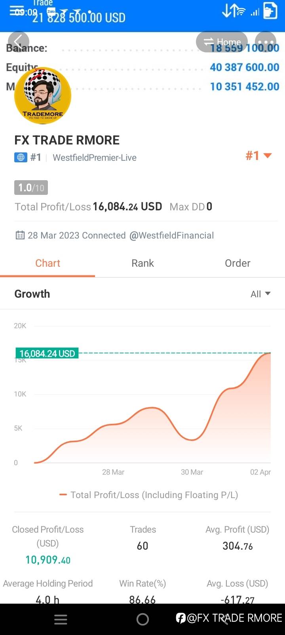Open the All time range dropdown
The image size is (285, 635).
tap(260, 294)
